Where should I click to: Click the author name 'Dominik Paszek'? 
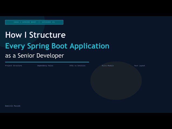13,106
